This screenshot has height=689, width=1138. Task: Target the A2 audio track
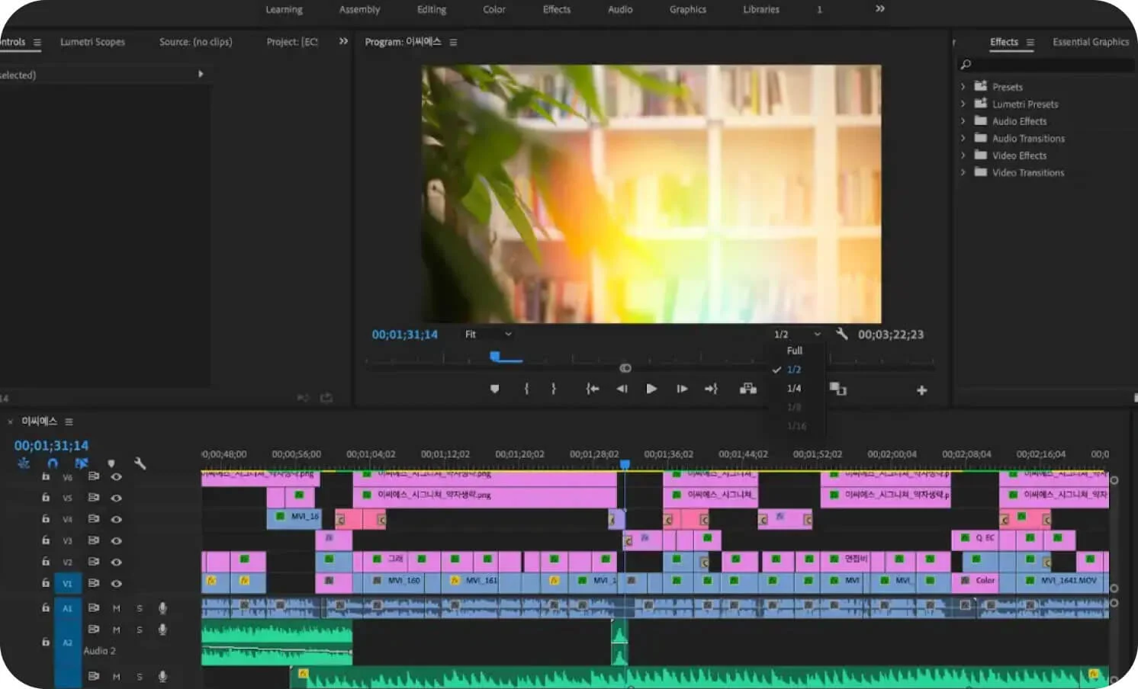click(67, 643)
